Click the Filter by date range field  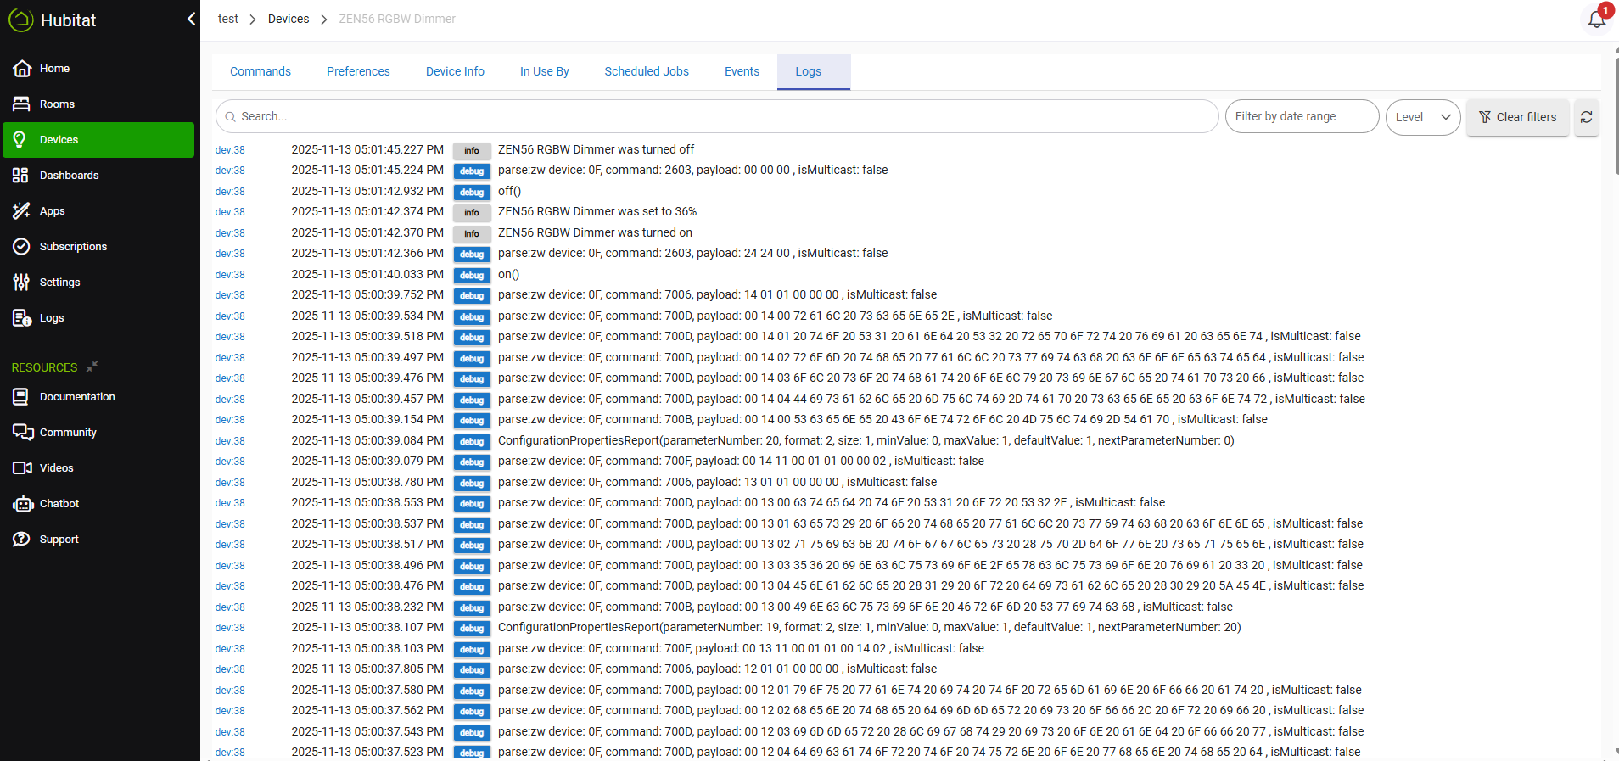pos(1301,116)
